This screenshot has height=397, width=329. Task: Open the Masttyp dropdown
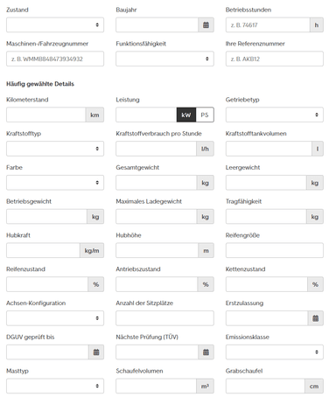click(55, 386)
